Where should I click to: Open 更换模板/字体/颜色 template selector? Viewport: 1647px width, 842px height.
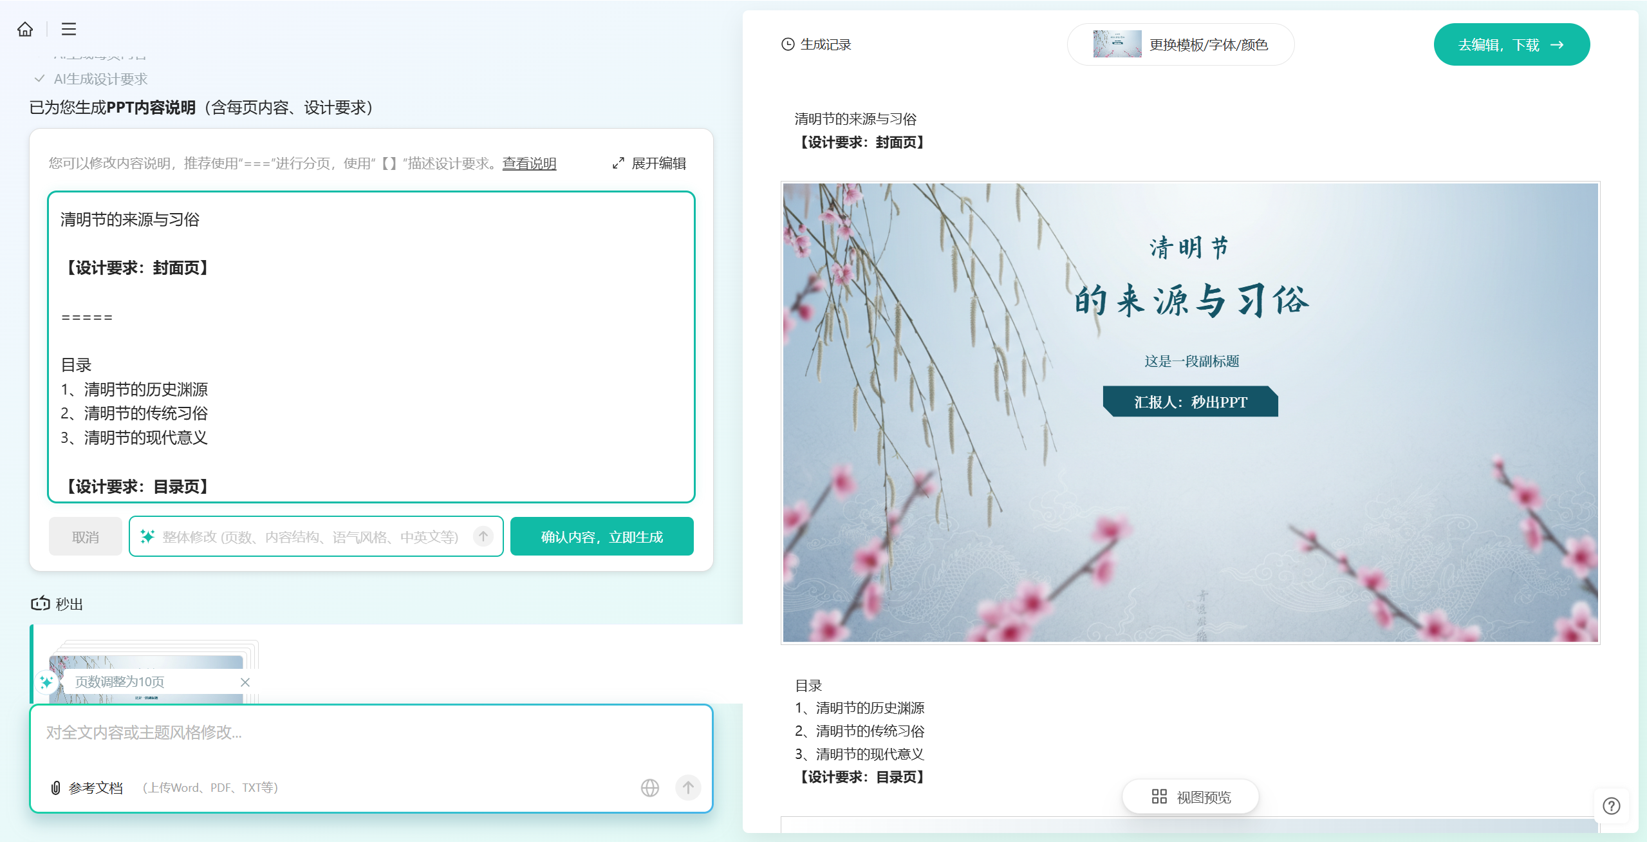pyautogui.click(x=1180, y=44)
